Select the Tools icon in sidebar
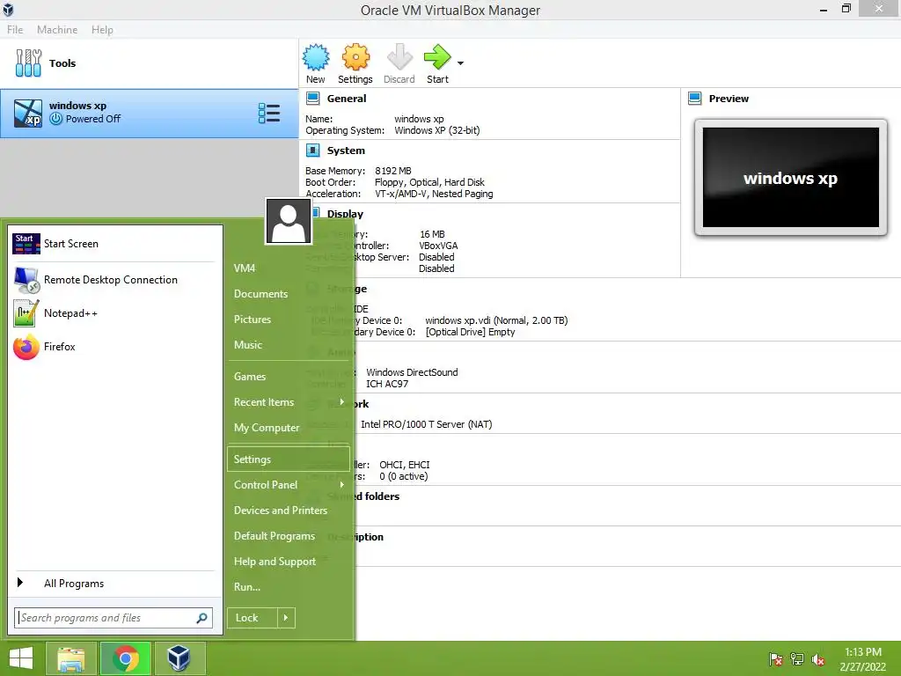901x676 pixels. tap(28, 62)
